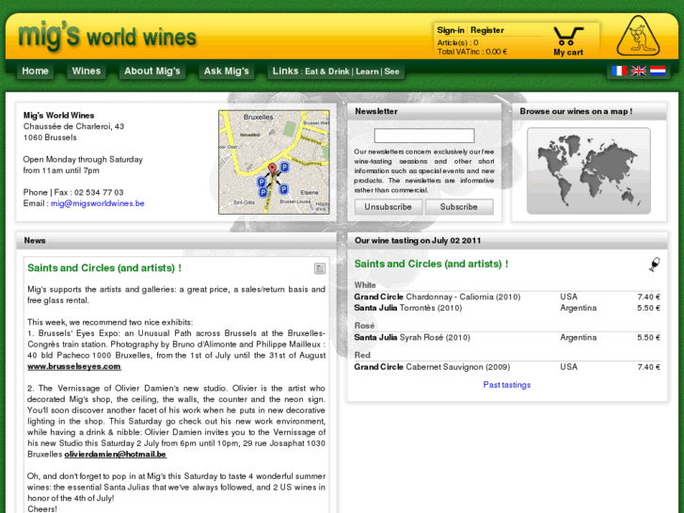Email mig@migsworldwines.be link

97,203
